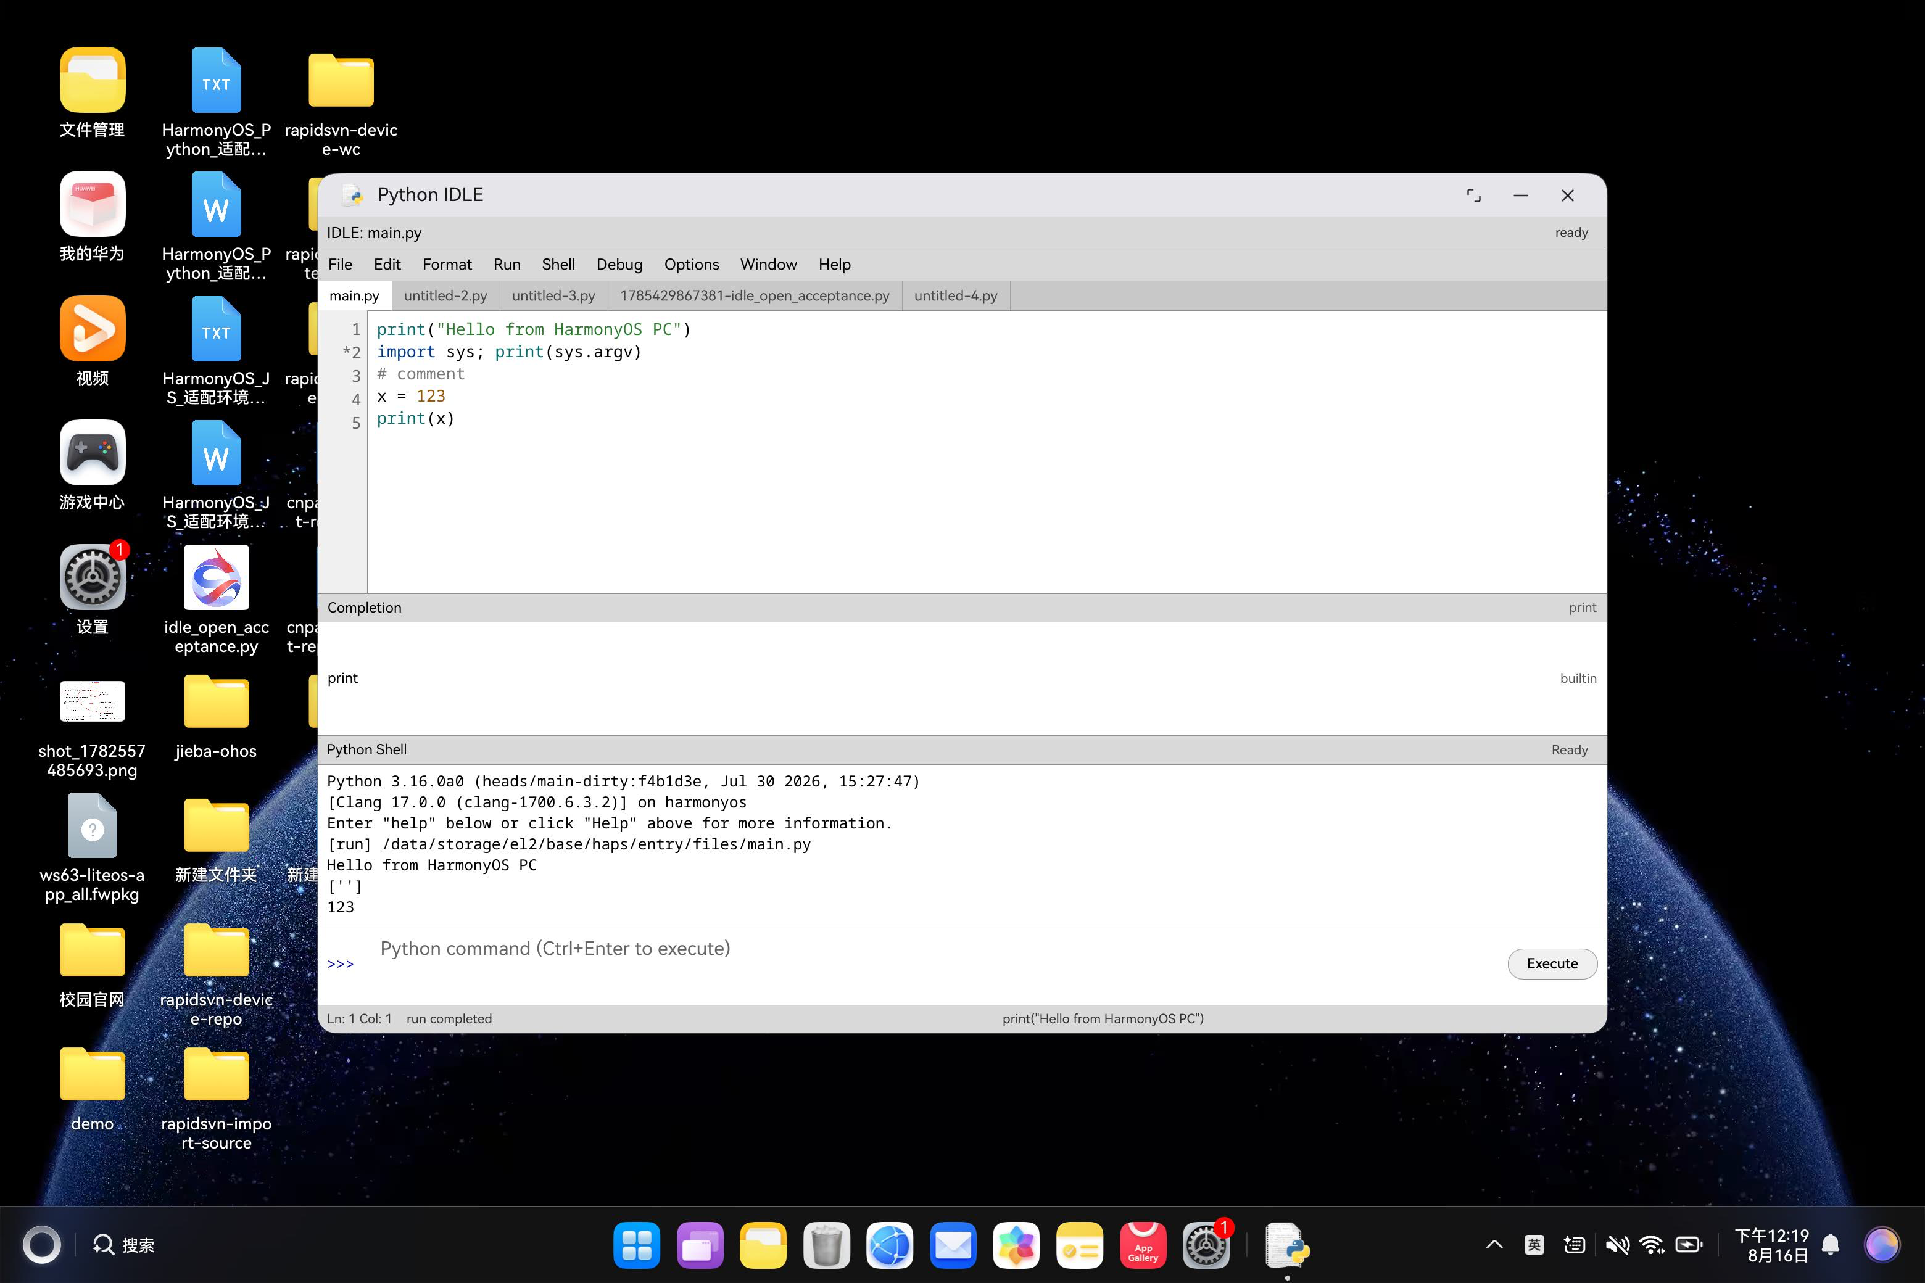Open App Gallery in dock
Screen dimensions: 1925x1283
point(1143,1245)
